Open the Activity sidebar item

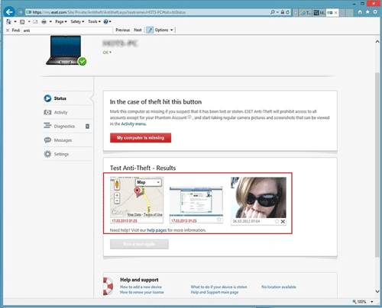(x=68, y=112)
